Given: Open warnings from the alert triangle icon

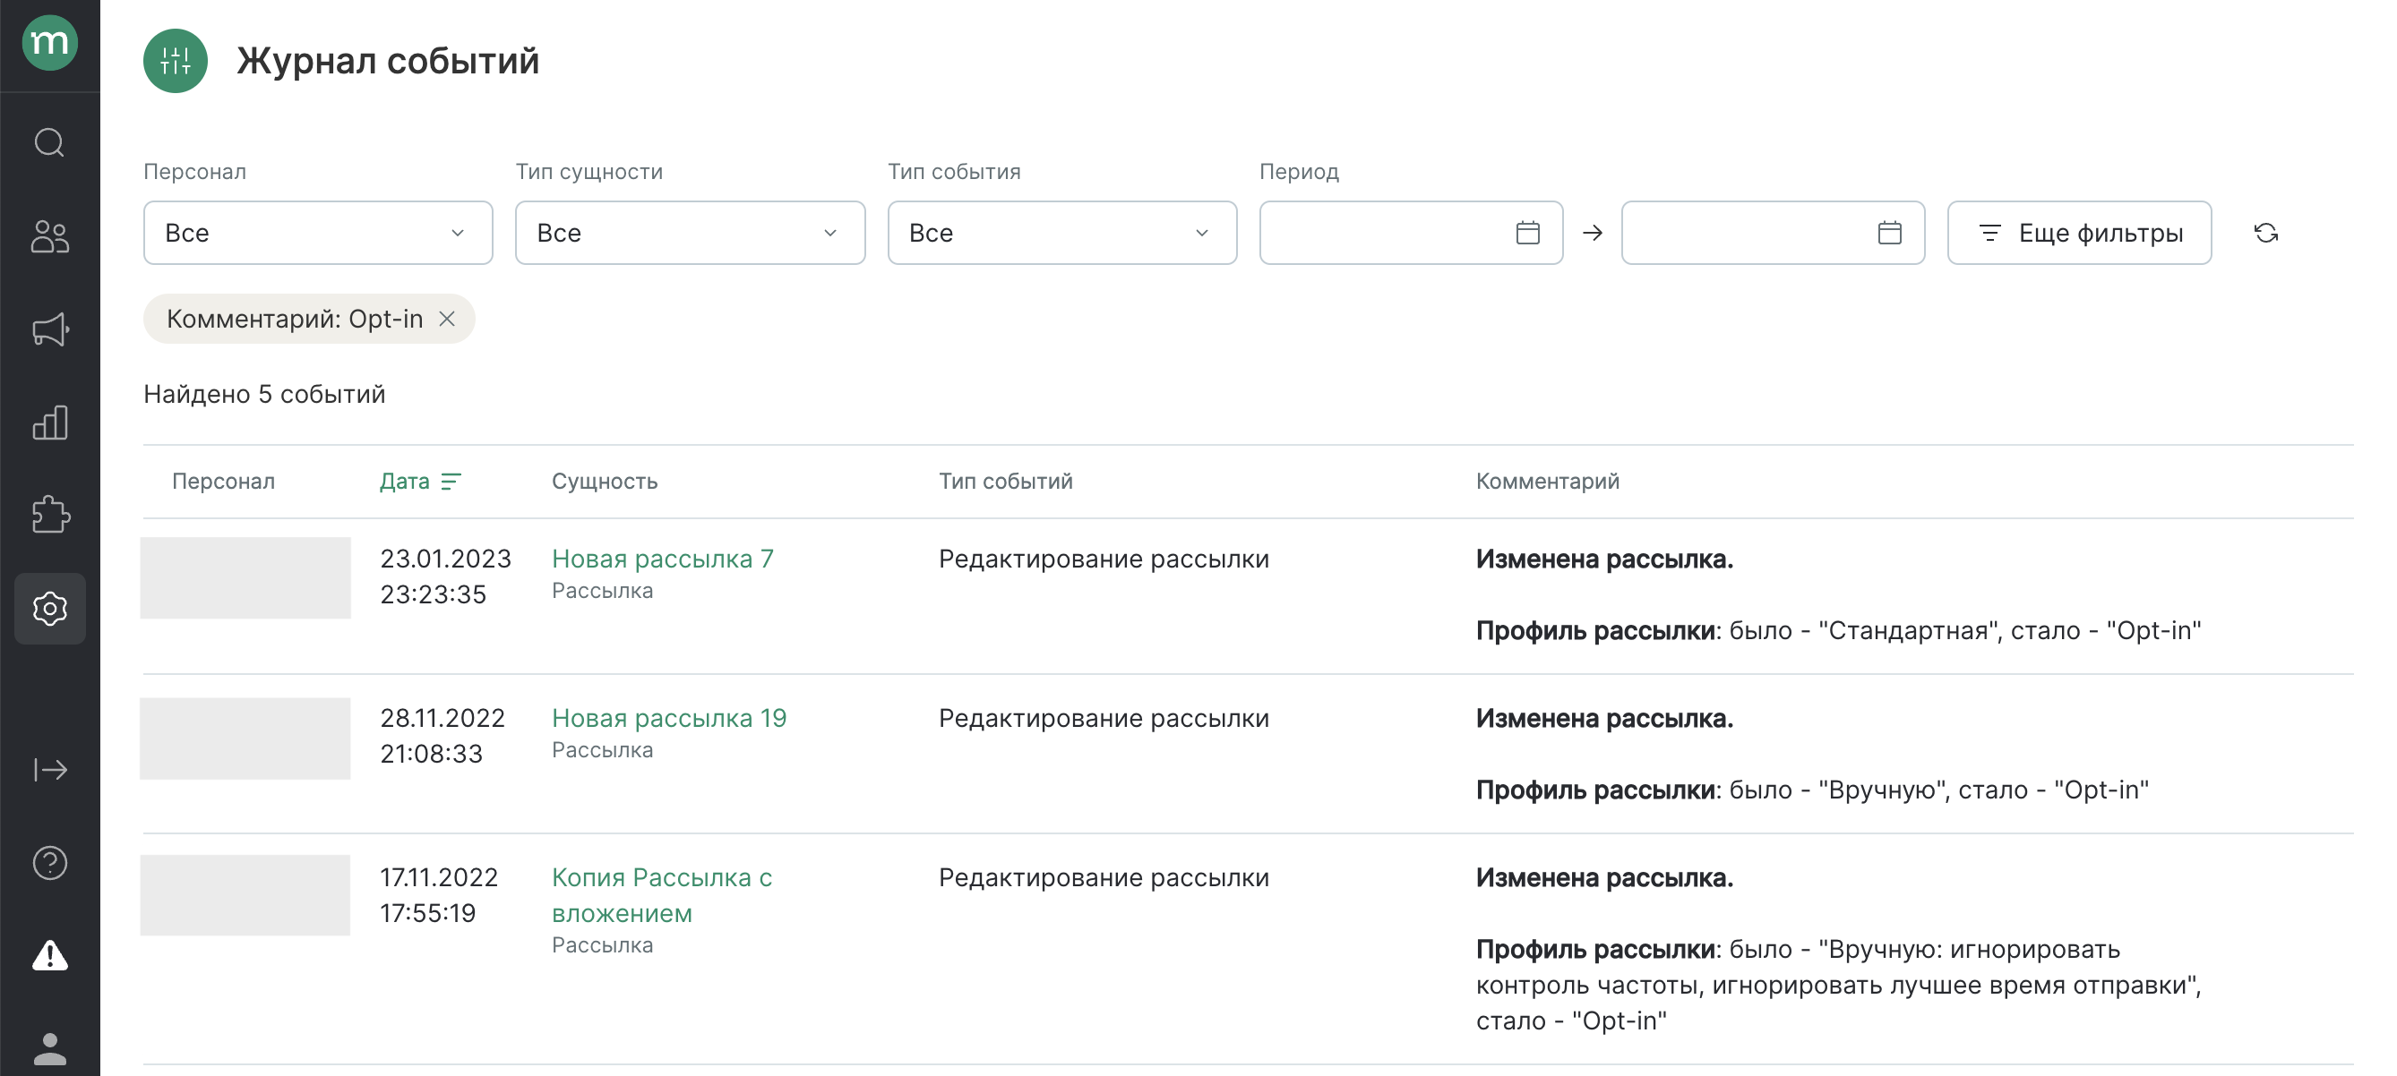Looking at the screenshot, I should tap(49, 955).
